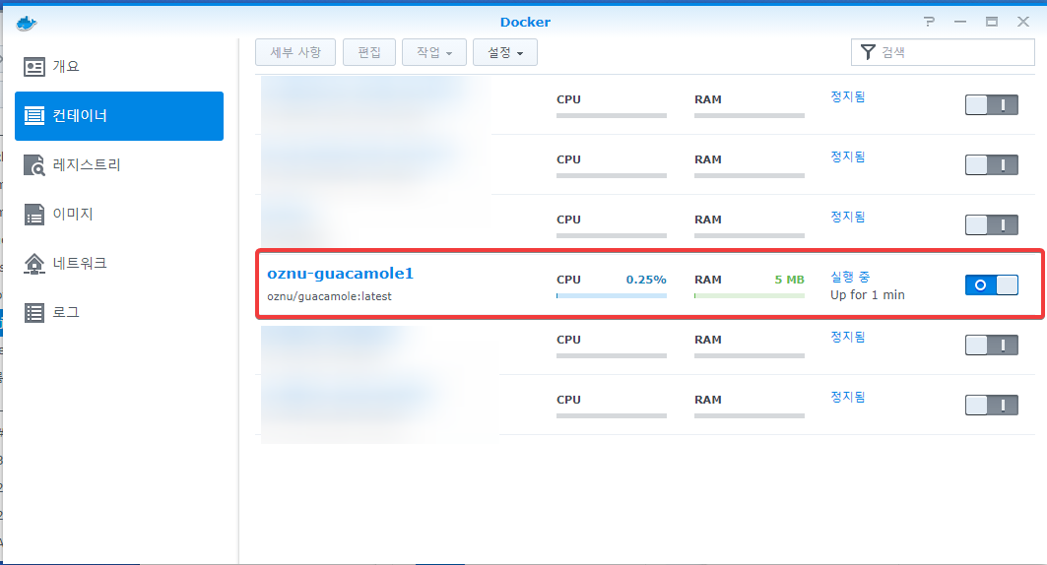
Task: Expand the 설정 settings dropdown
Action: pyautogui.click(x=505, y=52)
